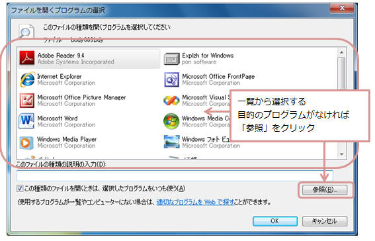Close the program selection dialog
This screenshot has height=241, width=375.
coord(341,9)
